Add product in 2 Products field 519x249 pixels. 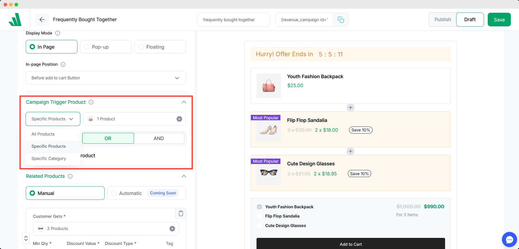[x=172, y=229]
